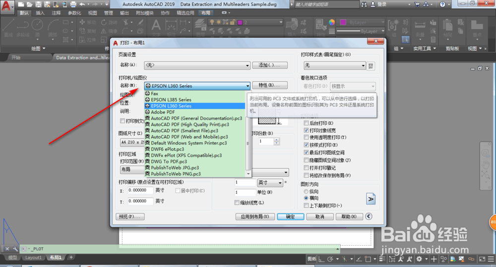
Task: Click the 确定 OK button
Action: click(290, 217)
